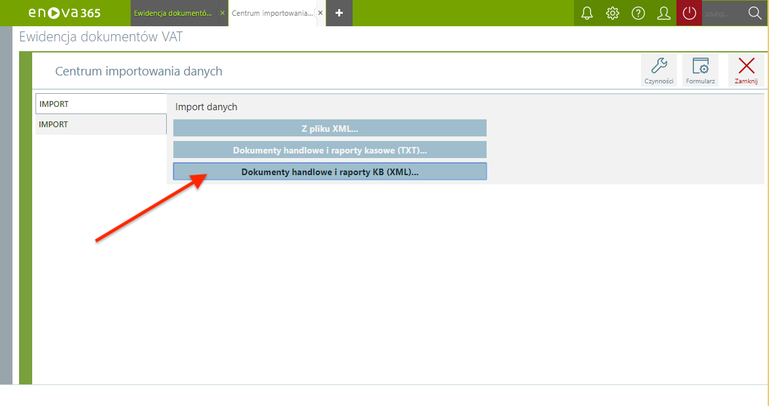769x406 pixels.
Task: Switch to Ewidencja dokumentów tab
Action: coord(173,13)
